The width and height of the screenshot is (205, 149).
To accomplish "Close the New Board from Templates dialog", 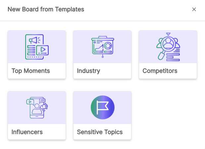I will [x=194, y=9].
